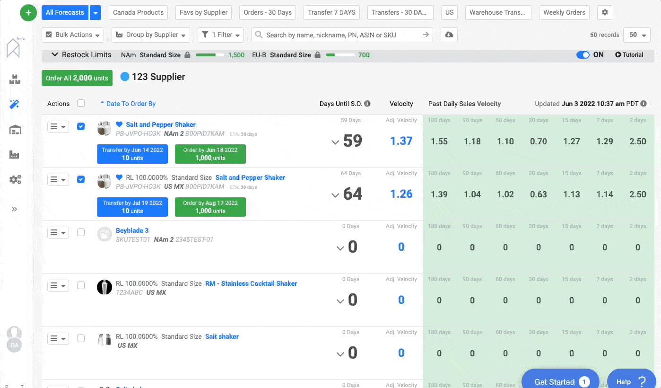Submit the search using the arrow icon
661x388 pixels.
[x=425, y=35]
